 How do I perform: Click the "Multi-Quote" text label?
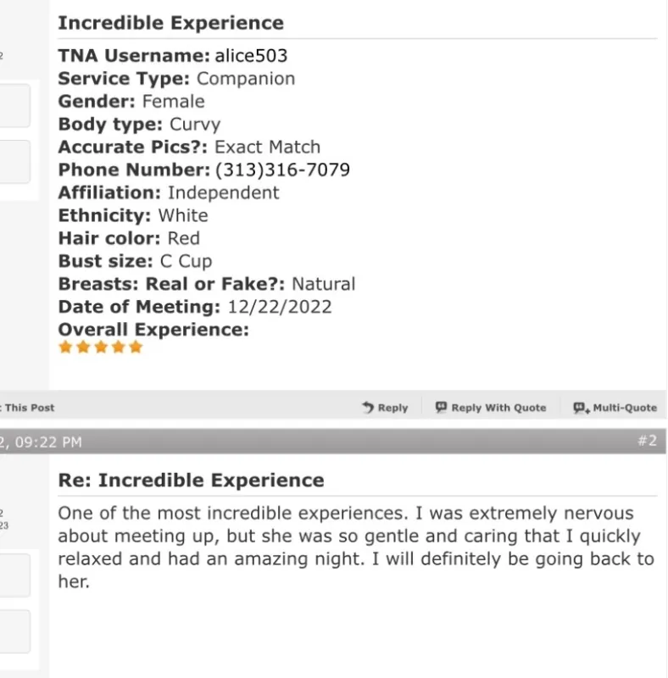click(625, 408)
